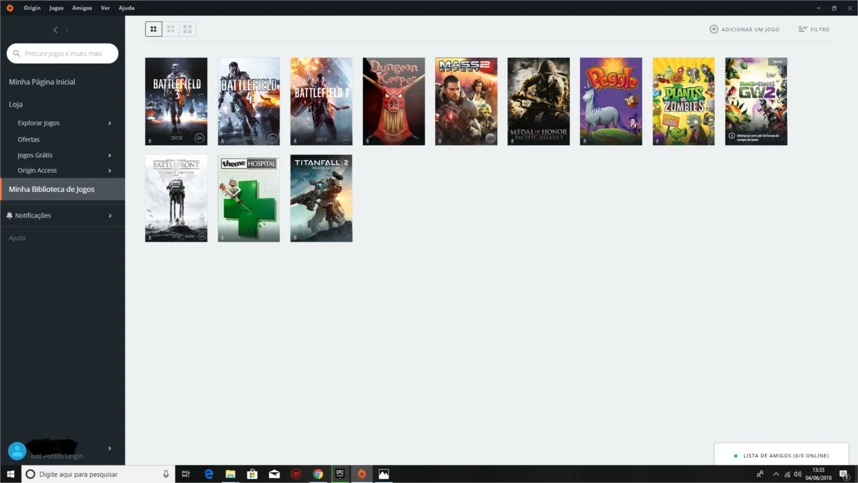Select the Mass Effect 2 game tile
The width and height of the screenshot is (858, 483).
[x=466, y=101]
